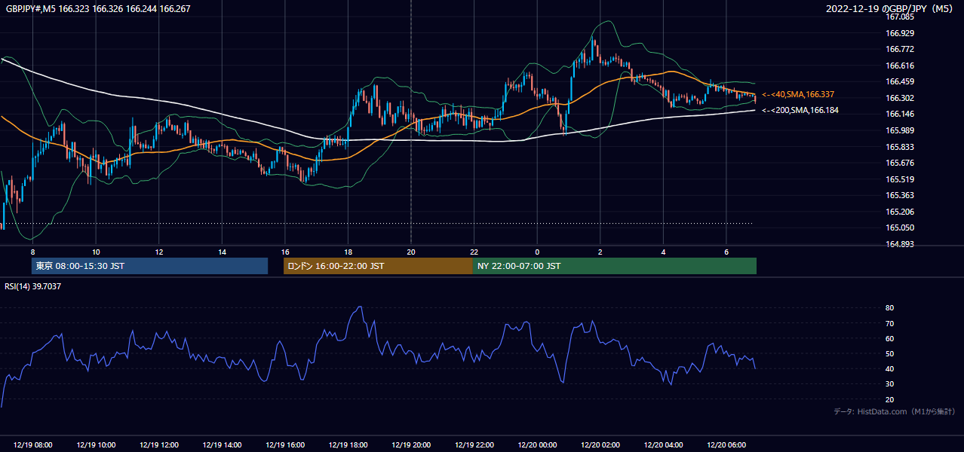Click the 12/19 20:00 bottom time label
Image resolution: width=964 pixels, height=452 pixels.
411,445
